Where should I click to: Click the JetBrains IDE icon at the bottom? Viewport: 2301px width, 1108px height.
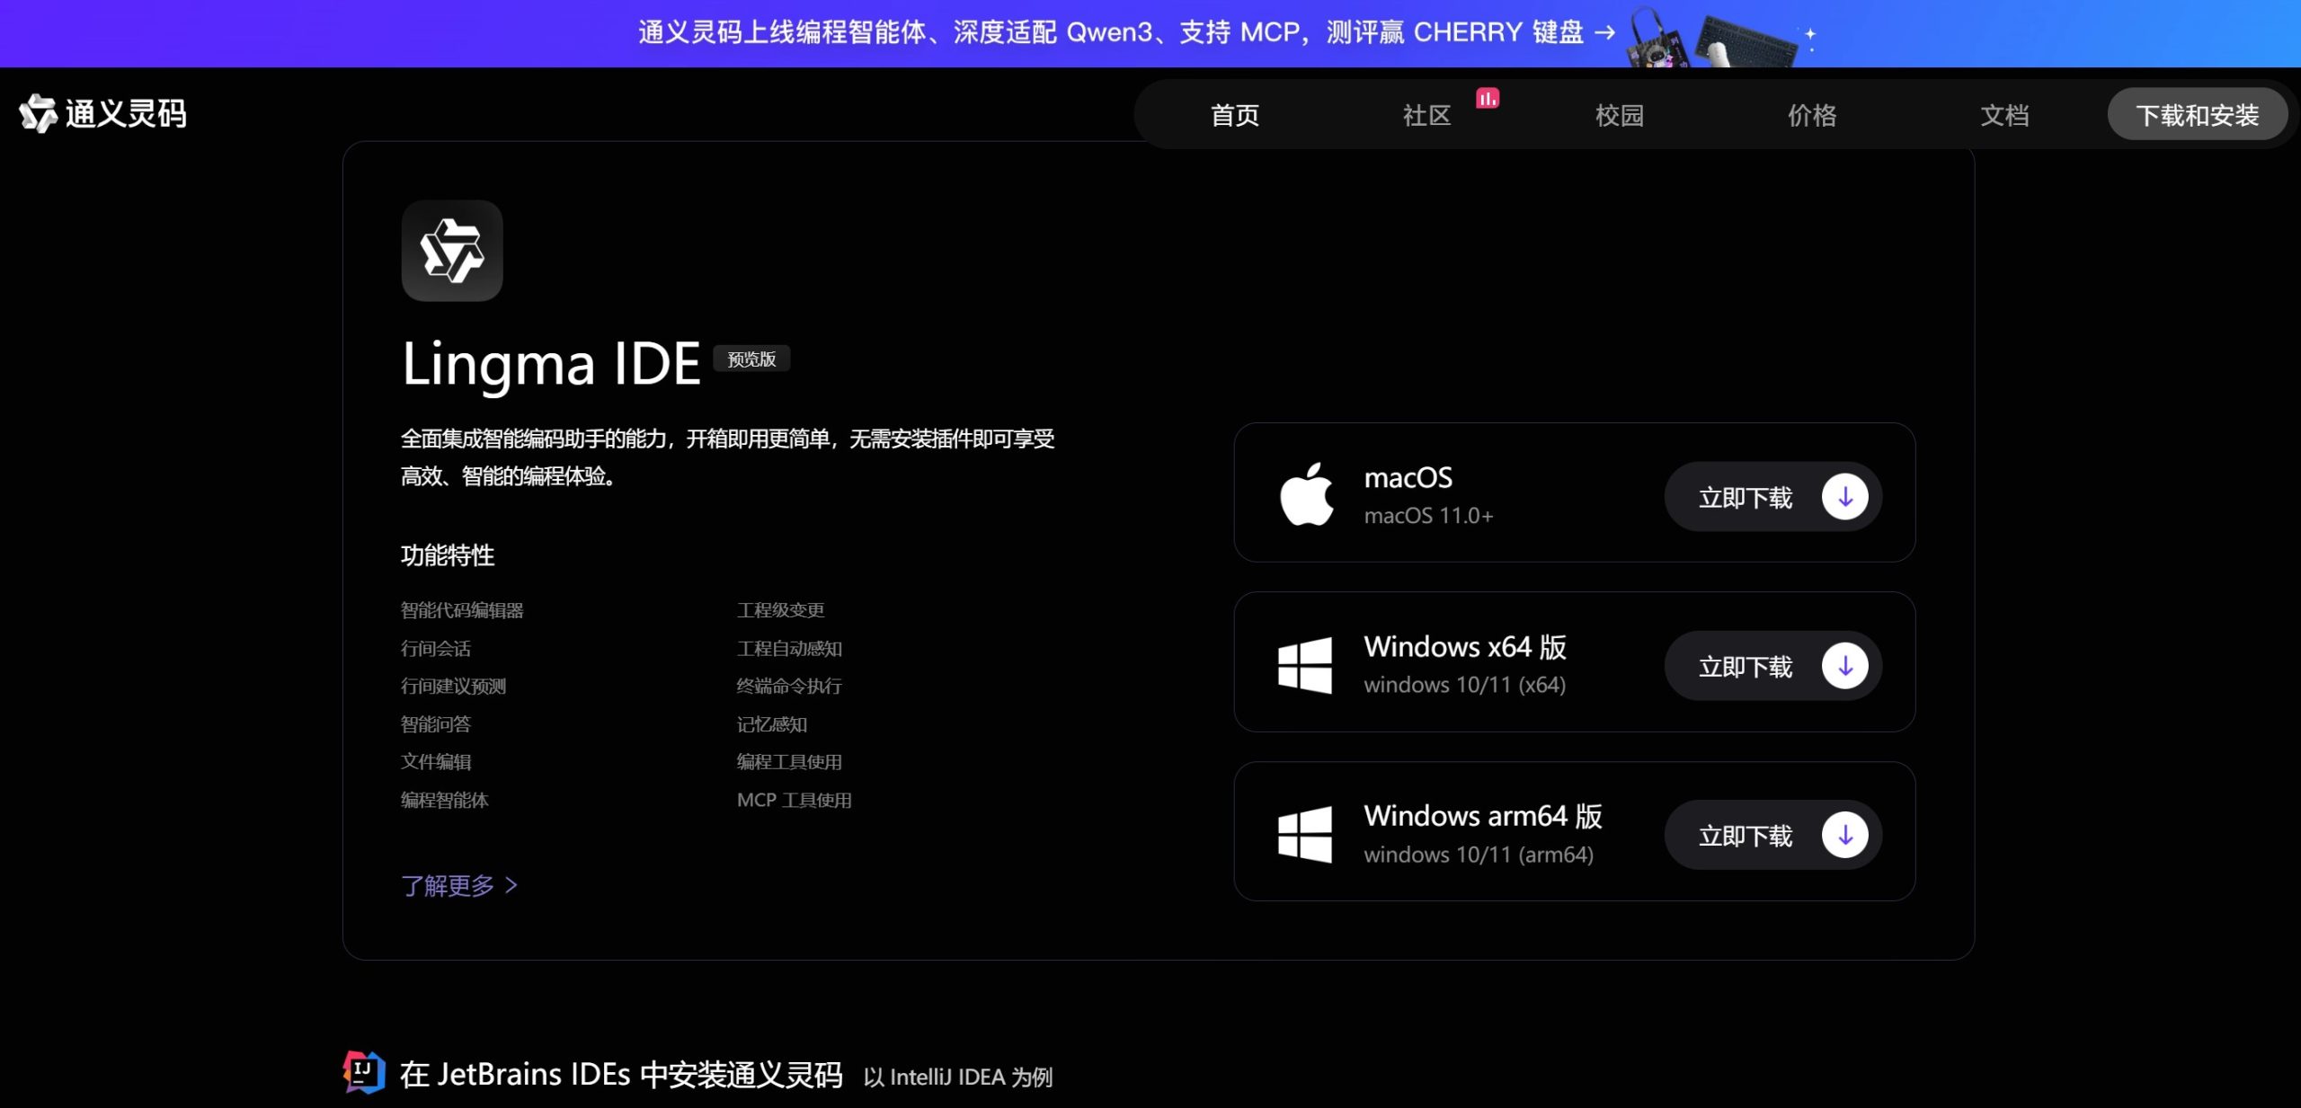coord(363,1072)
